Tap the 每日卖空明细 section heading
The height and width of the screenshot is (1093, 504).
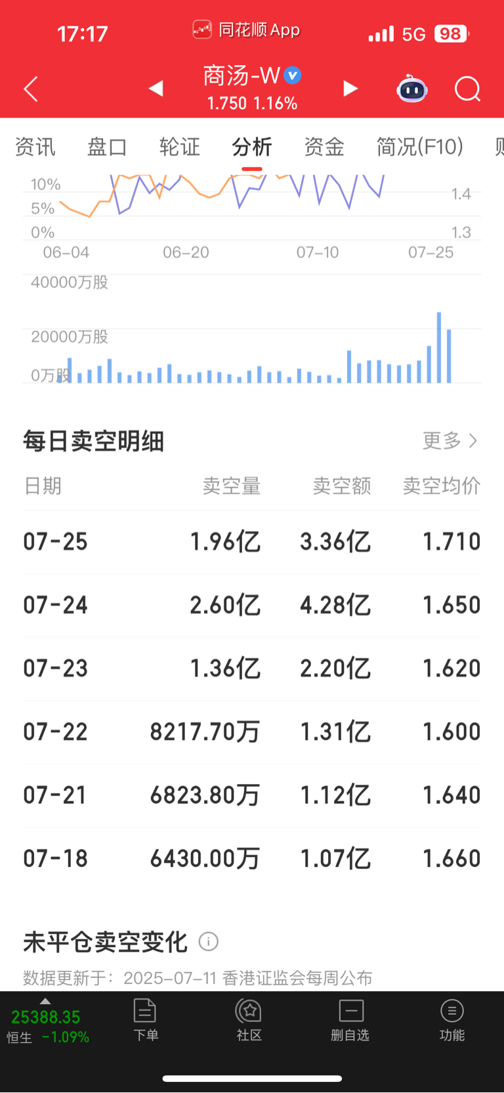point(93,441)
